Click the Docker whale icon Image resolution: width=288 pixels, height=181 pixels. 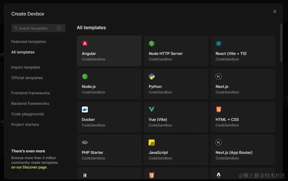85,109
